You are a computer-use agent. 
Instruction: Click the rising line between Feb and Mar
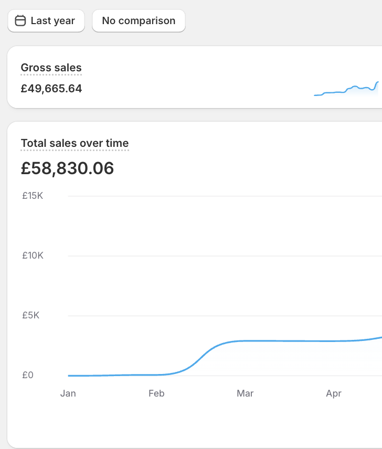(x=201, y=358)
